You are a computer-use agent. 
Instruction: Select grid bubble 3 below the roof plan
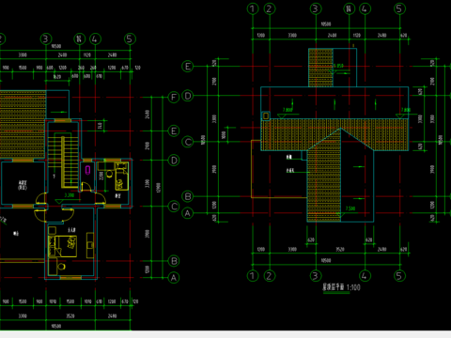pyautogui.click(x=316, y=276)
